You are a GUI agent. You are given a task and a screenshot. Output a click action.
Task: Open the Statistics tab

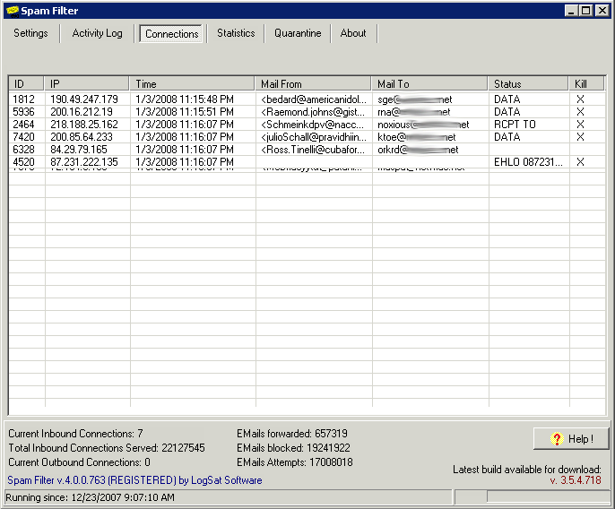coord(236,33)
